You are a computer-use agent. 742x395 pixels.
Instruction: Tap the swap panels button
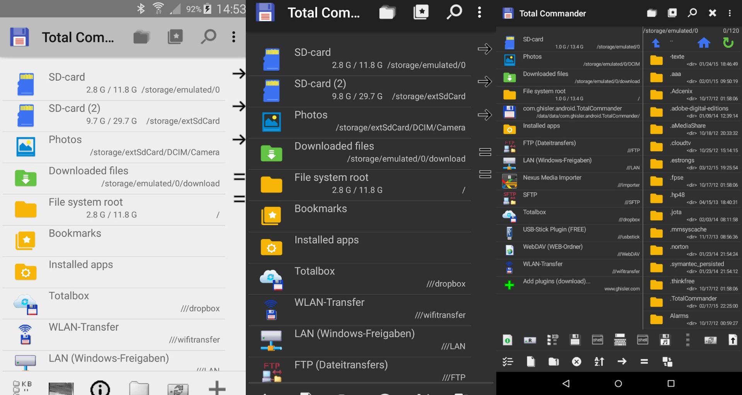[x=667, y=361]
